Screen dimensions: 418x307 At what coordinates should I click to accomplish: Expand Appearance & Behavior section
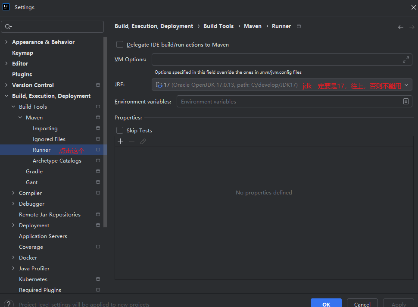[6, 42]
